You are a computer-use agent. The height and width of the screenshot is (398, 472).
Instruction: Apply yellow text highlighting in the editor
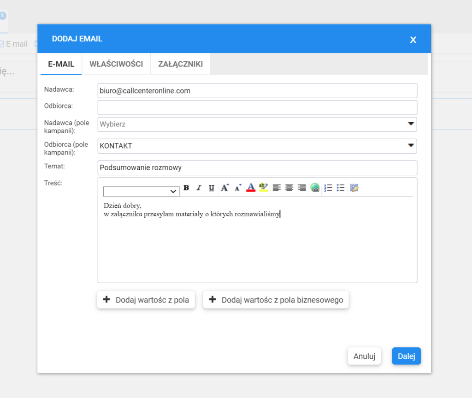[x=263, y=188]
